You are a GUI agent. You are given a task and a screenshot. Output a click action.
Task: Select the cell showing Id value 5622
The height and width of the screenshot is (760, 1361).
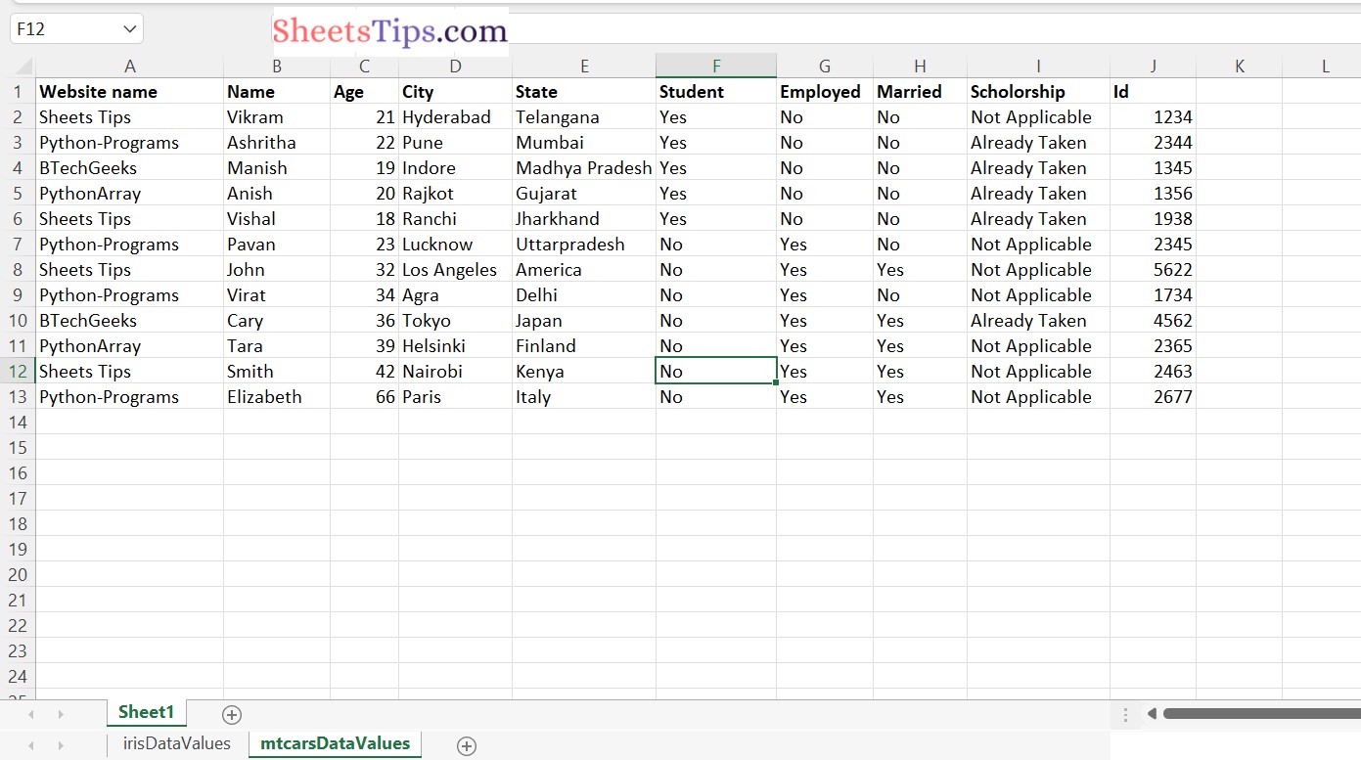[1153, 269]
